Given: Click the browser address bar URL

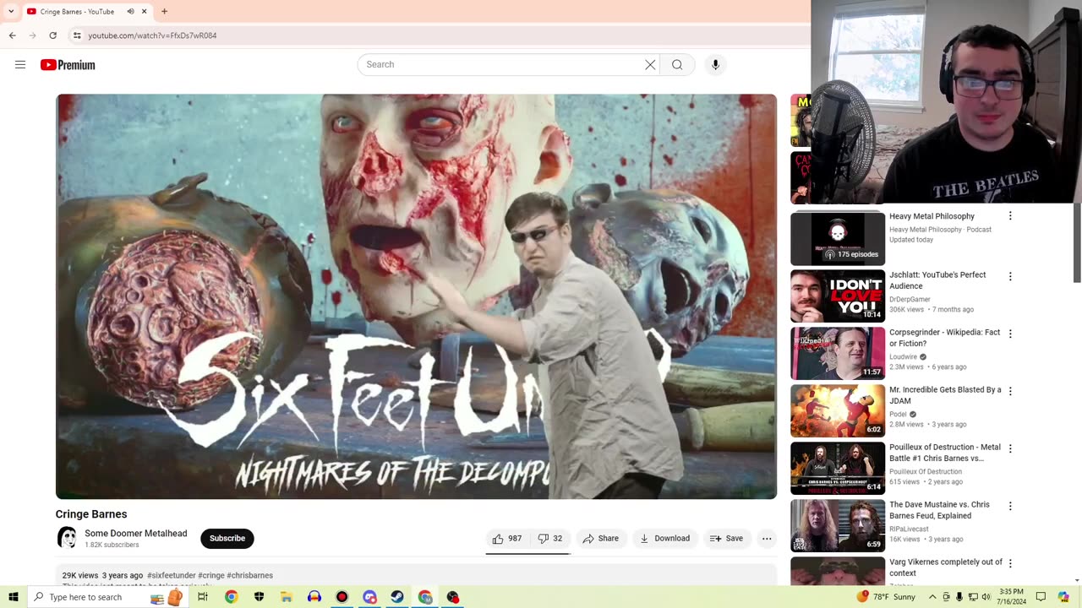Looking at the screenshot, I should pyautogui.click(x=152, y=35).
